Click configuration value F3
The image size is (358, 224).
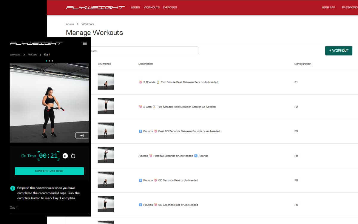(296, 131)
